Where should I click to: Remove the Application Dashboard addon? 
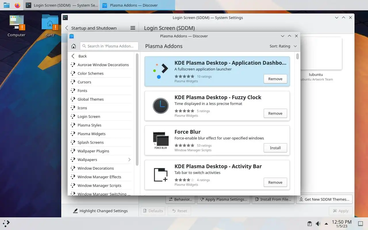[x=275, y=79]
